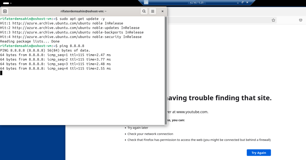306x160 pixels.
Task: Click the Try Again button
Action: pos(259,153)
